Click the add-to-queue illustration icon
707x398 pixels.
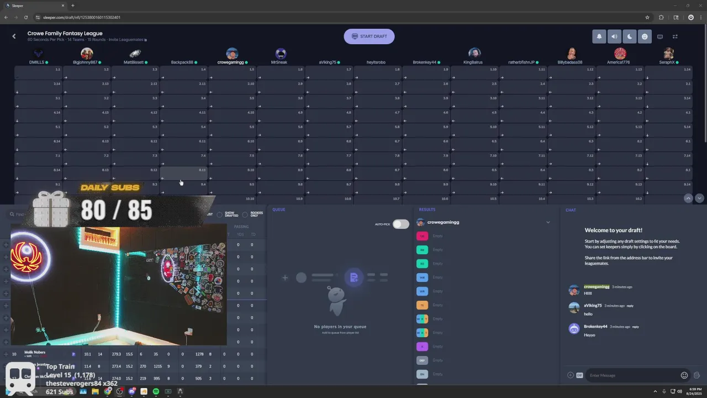tap(354, 277)
